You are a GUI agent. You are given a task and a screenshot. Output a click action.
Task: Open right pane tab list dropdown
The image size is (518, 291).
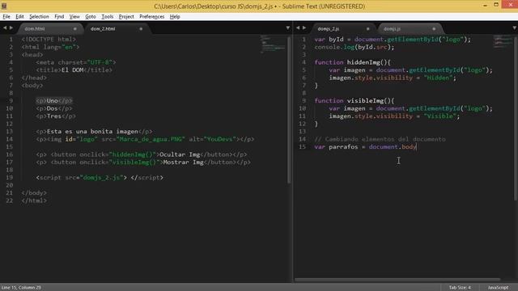pos(515,28)
